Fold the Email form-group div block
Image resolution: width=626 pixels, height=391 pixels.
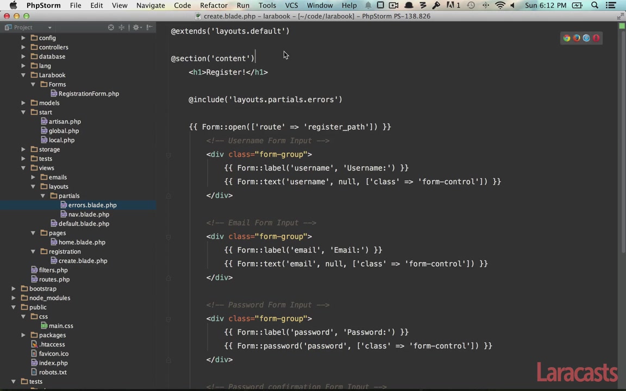point(168,237)
